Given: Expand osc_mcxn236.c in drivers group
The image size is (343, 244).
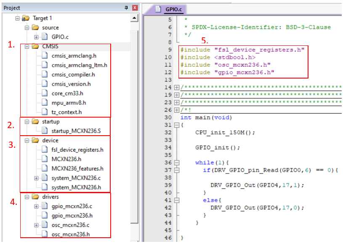Looking at the screenshot, I should pyautogui.click(x=37, y=225).
